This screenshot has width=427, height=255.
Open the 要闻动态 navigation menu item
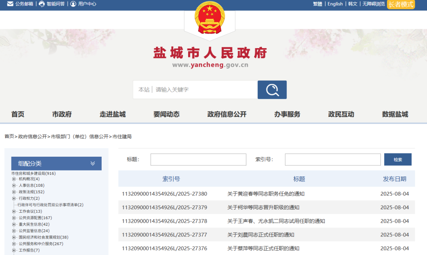[166, 114]
